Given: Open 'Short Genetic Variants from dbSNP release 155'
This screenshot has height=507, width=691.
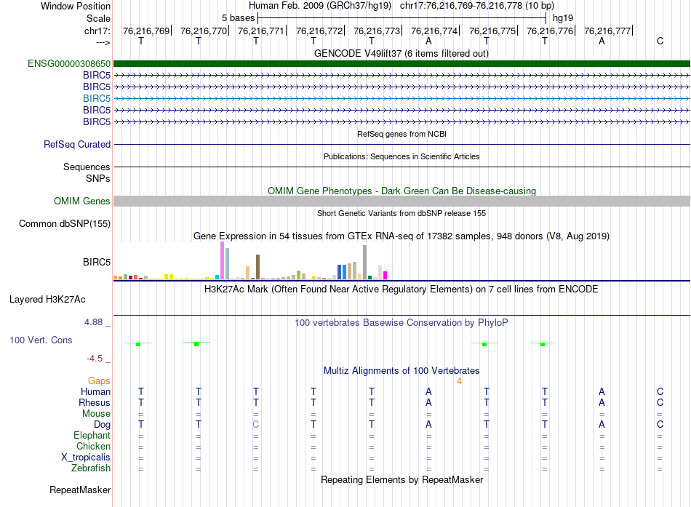Looking at the screenshot, I should 402,213.
